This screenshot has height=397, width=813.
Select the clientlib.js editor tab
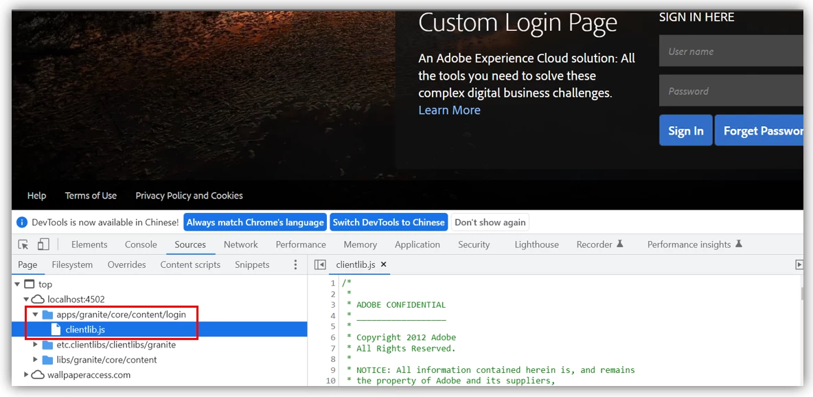click(x=356, y=264)
